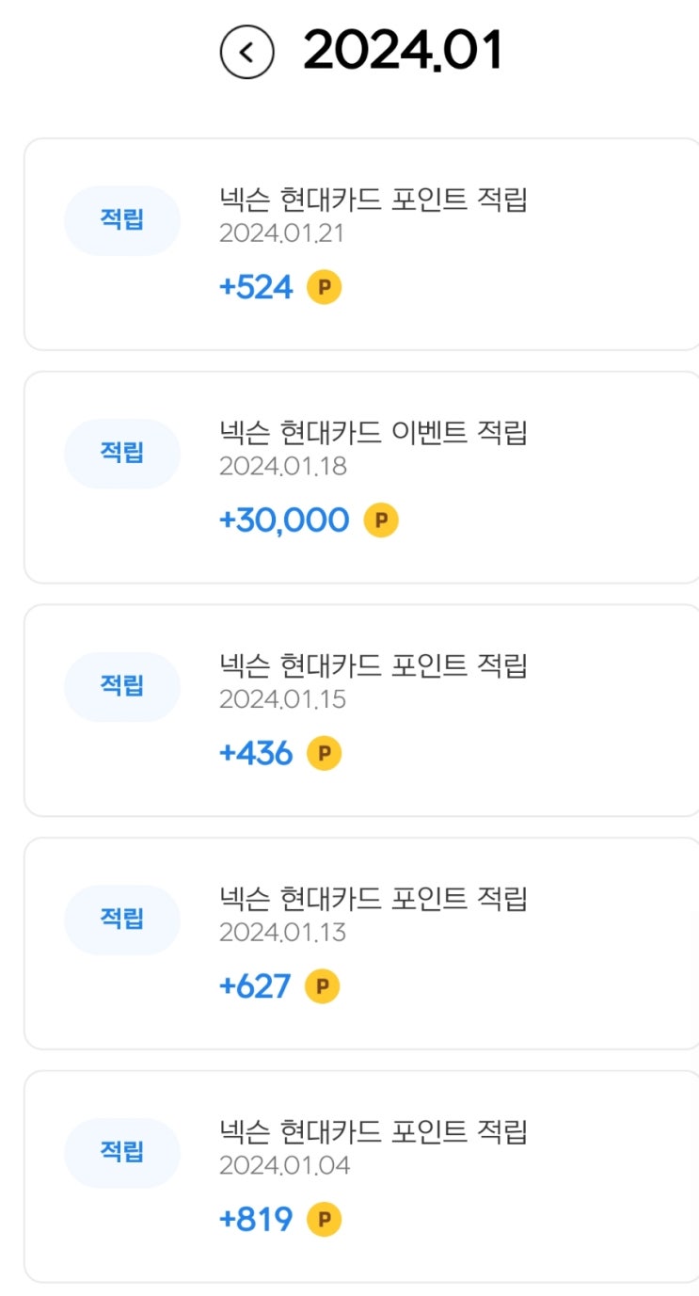Screen dimensions: 699x1296
Task: Select the +627 points amount
Action: (255, 986)
